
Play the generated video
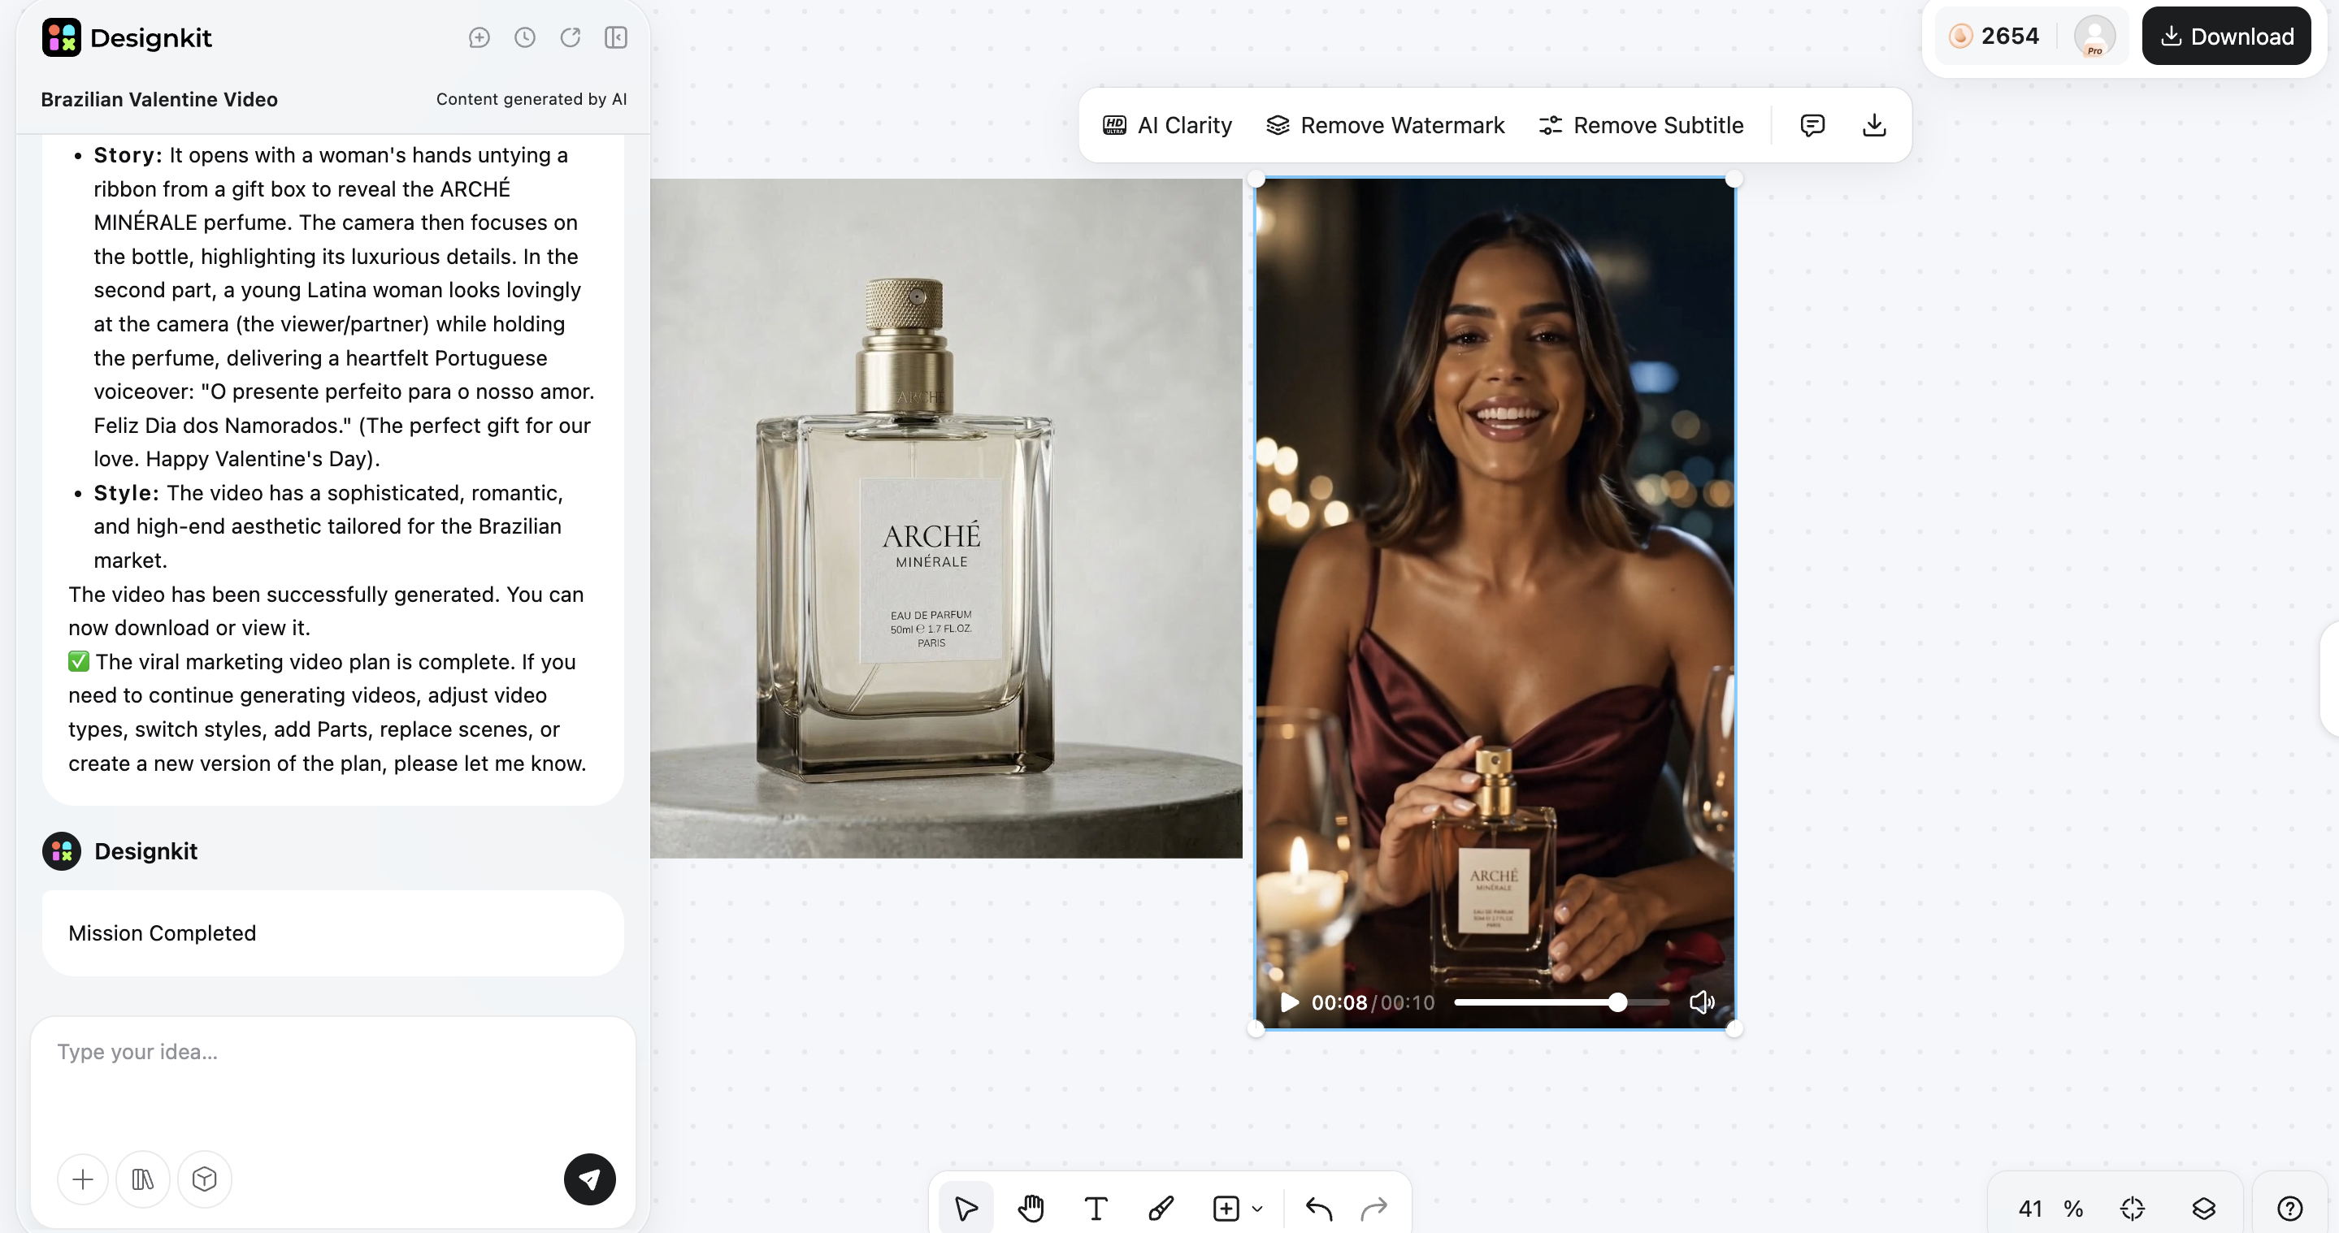click(1288, 1002)
